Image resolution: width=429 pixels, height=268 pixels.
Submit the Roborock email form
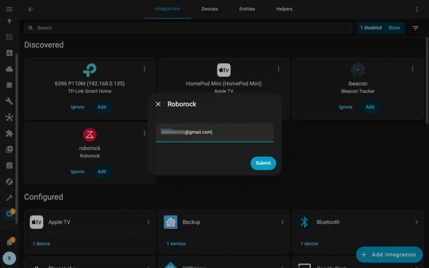(x=263, y=163)
